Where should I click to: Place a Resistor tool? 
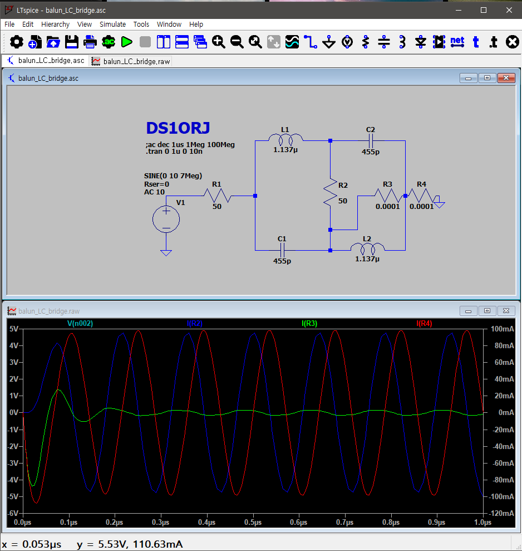click(x=366, y=42)
